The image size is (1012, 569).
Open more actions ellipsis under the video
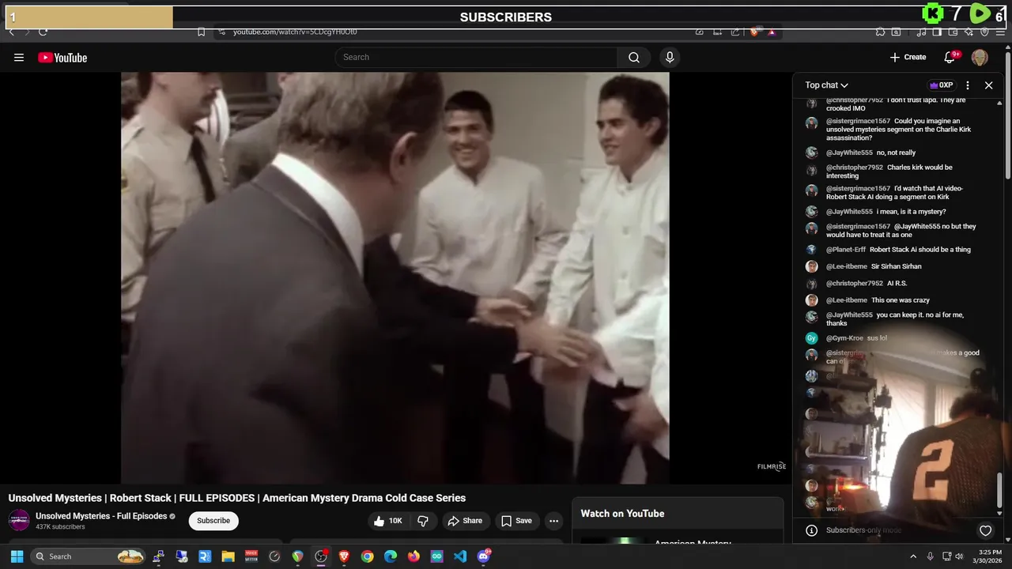click(x=553, y=521)
